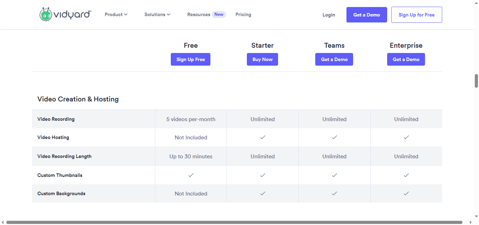The image size is (479, 225).
Task: Open the Product dropdown menu
Action: (x=116, y=14)
